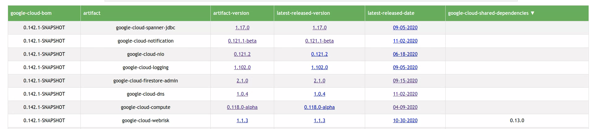Image resolution: width=600 pixels, height=129 pixels.
Task: Sort by the artifact-version column header
Action: coord(242,13)
